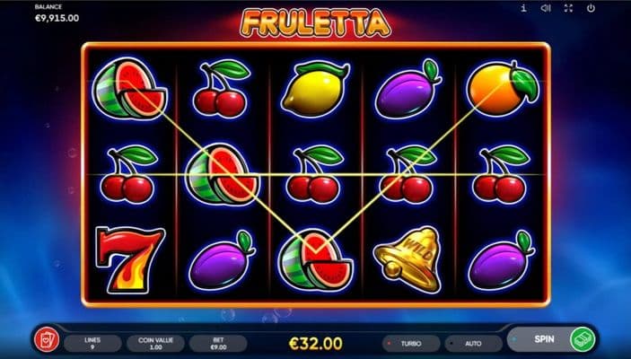Open the game info icon

coord(523,8)
